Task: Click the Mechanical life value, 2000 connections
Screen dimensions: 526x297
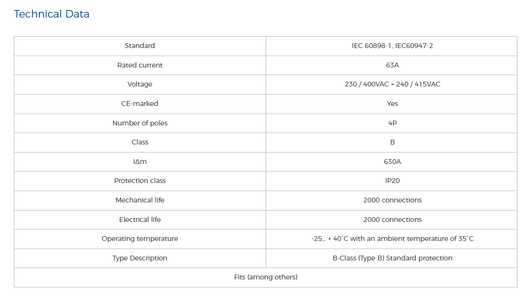Action: click(x=392, y=200)
